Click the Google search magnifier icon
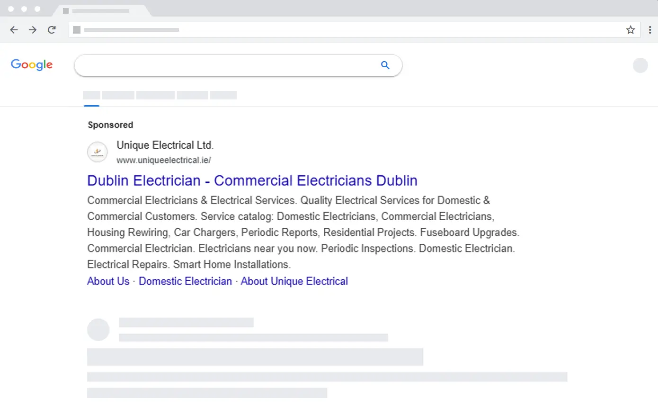This screenshot has width=658, height=420. [385, 65]
